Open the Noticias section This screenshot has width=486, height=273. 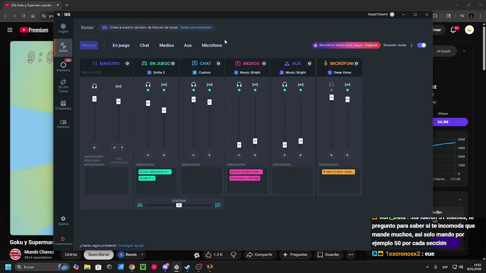coord(63,124)
